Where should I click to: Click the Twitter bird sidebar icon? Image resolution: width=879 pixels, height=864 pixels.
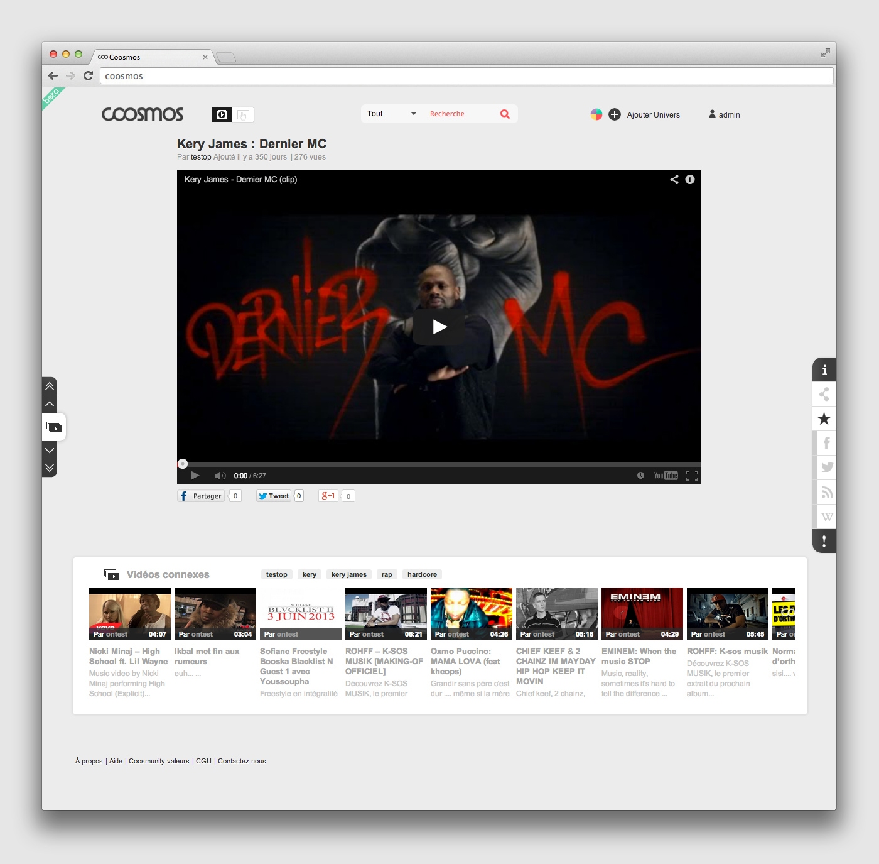[826, 468]
